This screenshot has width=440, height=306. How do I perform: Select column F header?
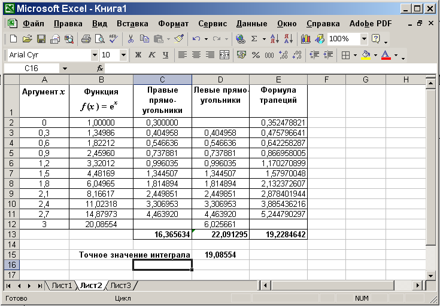coord(326,80)
